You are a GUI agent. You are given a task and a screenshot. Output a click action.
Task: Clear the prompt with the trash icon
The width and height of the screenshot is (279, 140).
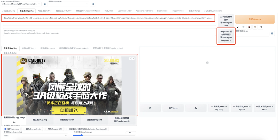tap(243, 27)
